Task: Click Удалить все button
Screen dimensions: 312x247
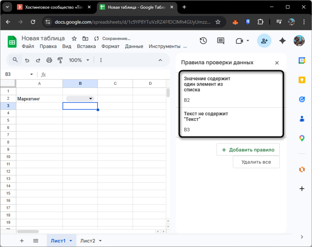Action: click(x=256, y=162)
